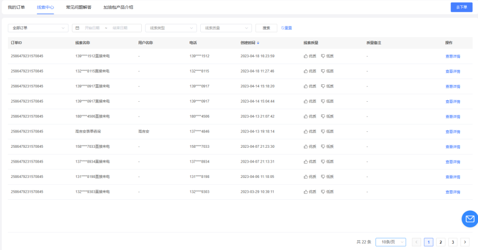
Task: Switch to the 线索中心 tab
Action: pyautogui.click(x=46, y=7)
